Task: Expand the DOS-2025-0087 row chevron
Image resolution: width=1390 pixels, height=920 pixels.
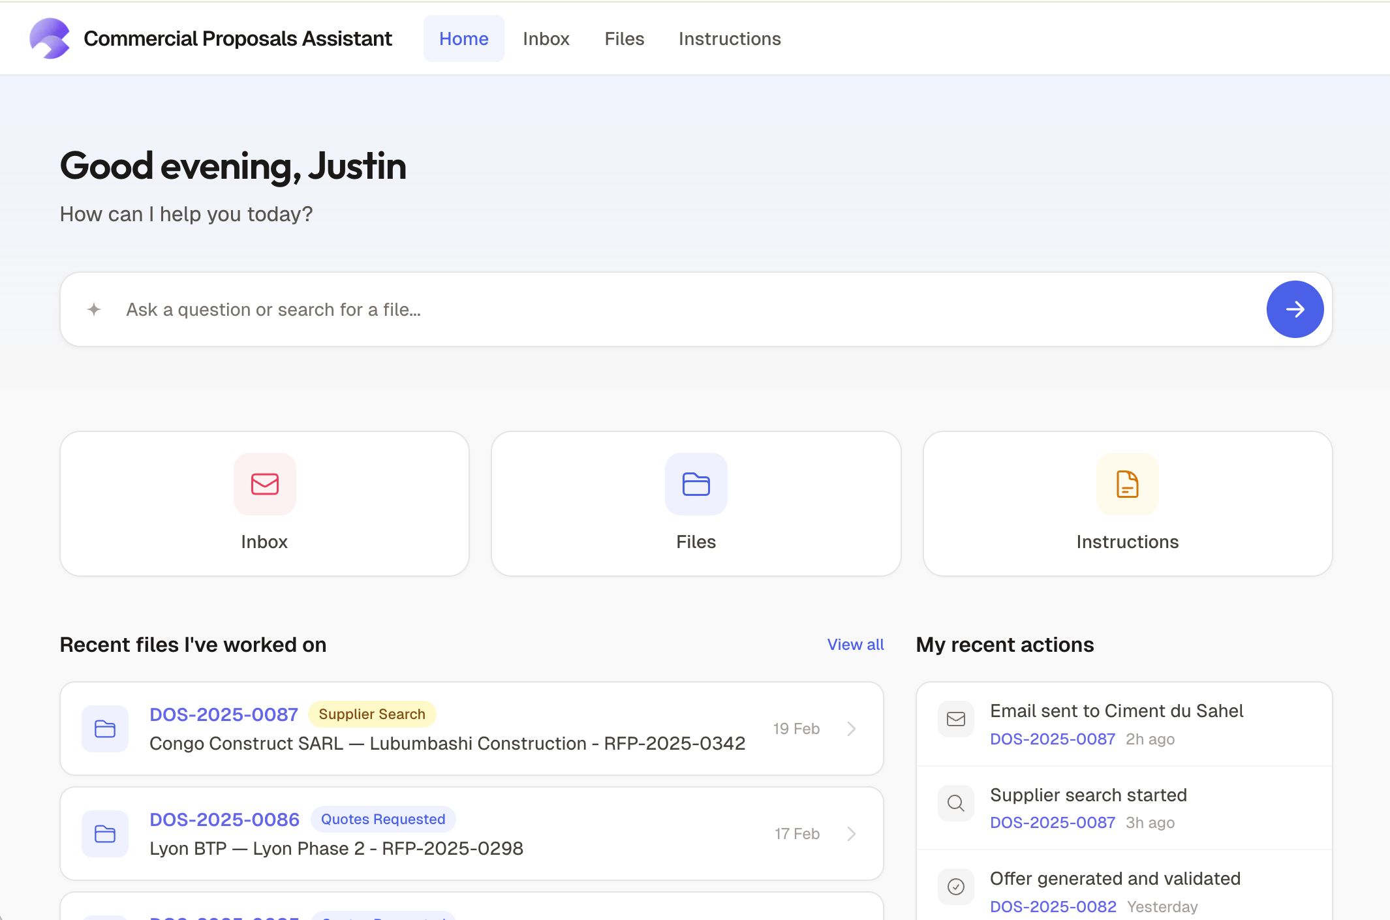Action: pyautogui.click(x=851, y=729)
